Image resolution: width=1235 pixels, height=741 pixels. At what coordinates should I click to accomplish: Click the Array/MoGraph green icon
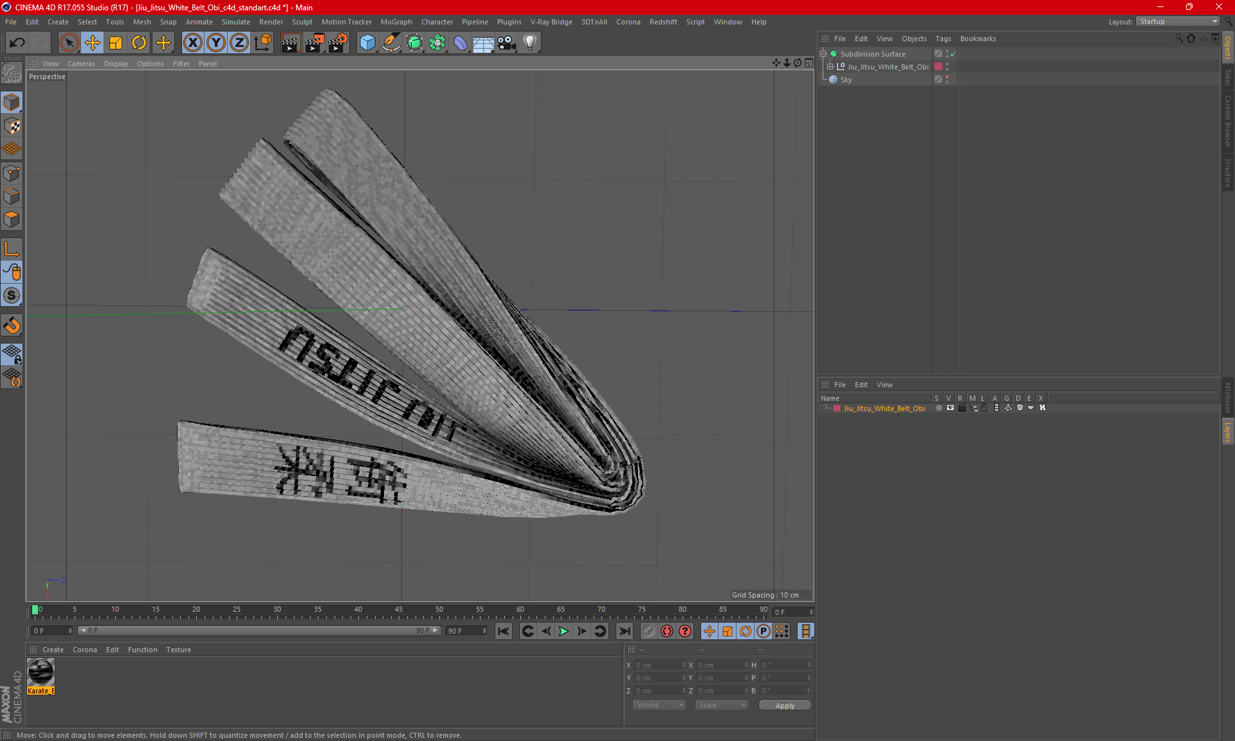437,43
